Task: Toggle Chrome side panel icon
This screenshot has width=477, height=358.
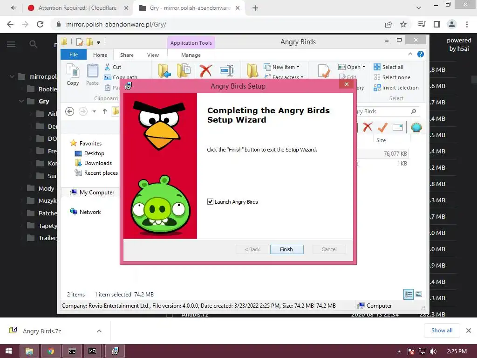Action: pos(437,24)
